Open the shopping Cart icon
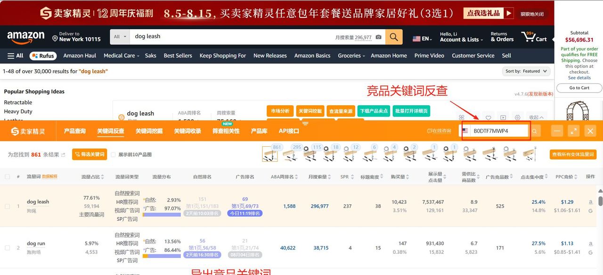Viewport: 603px width, 275px height. [534, 37]
